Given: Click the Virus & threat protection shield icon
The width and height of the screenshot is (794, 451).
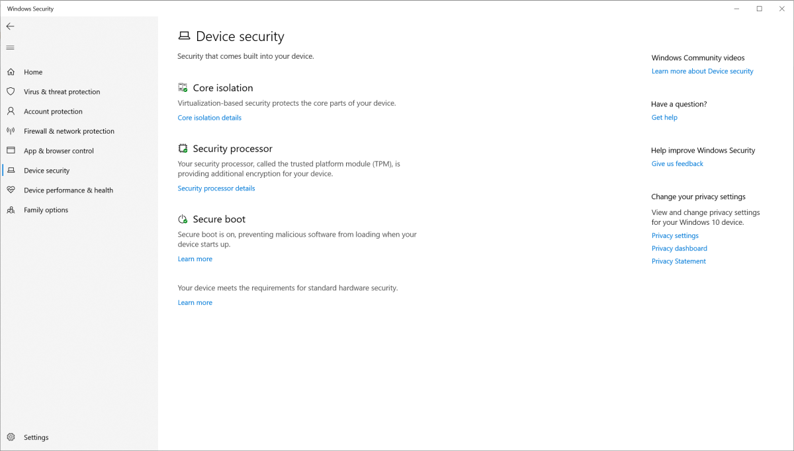Looking at the screenshot, I should [11, 91].
